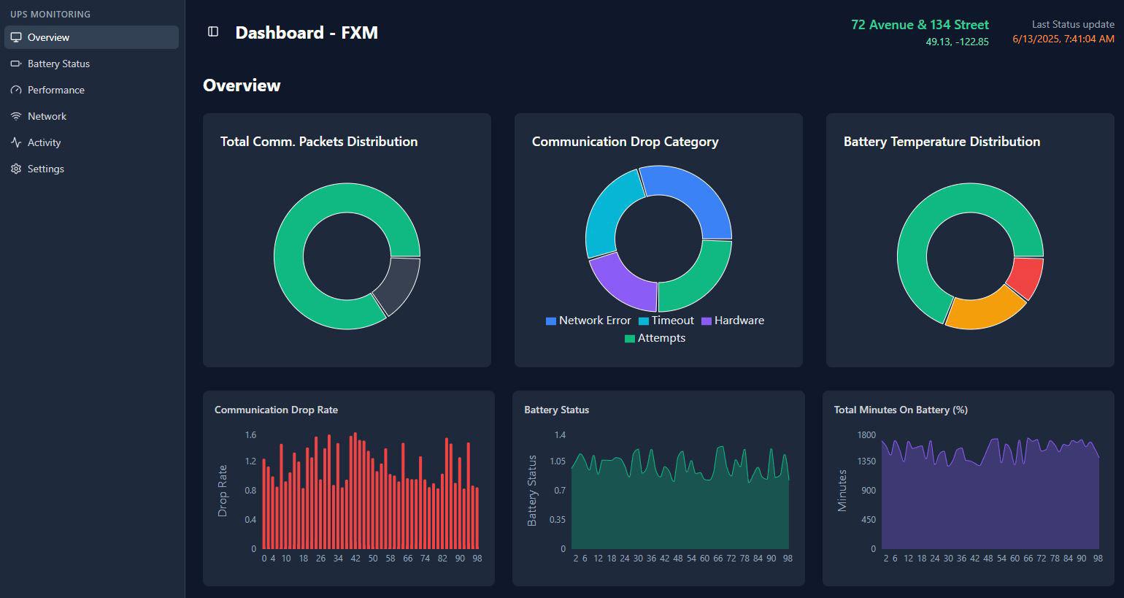The image size is (1124, 598).
Task: Click the last status update timestamp
Action: (1063, 39)
